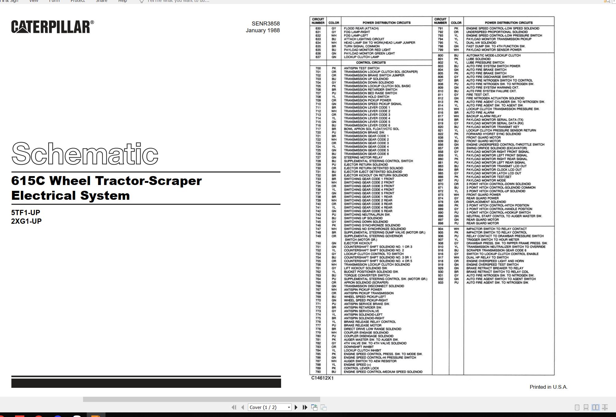Click the LUBE SOLENOID row

(493, 59)
